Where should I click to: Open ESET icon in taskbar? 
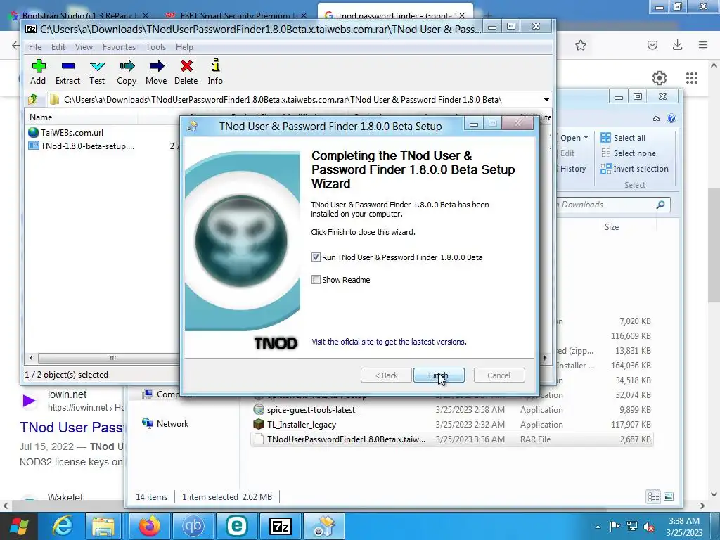236,526
